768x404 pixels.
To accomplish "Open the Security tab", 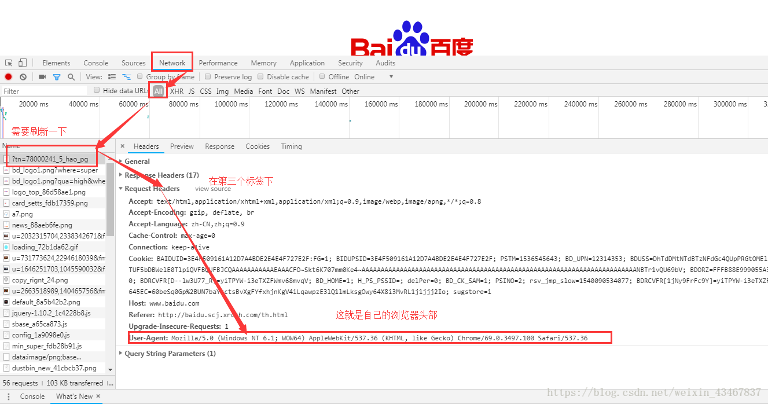I will pyautogui.click(x=350, y=63).
